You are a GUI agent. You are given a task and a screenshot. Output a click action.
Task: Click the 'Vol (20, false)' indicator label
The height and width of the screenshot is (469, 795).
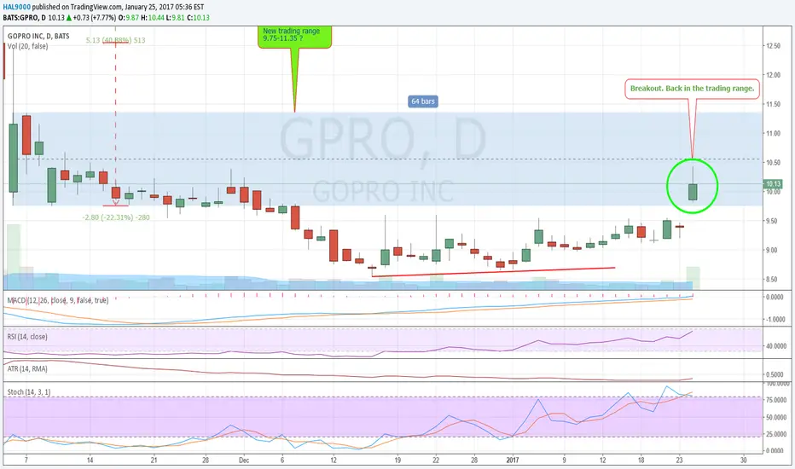pyautogui.click(x=28, y=46)
